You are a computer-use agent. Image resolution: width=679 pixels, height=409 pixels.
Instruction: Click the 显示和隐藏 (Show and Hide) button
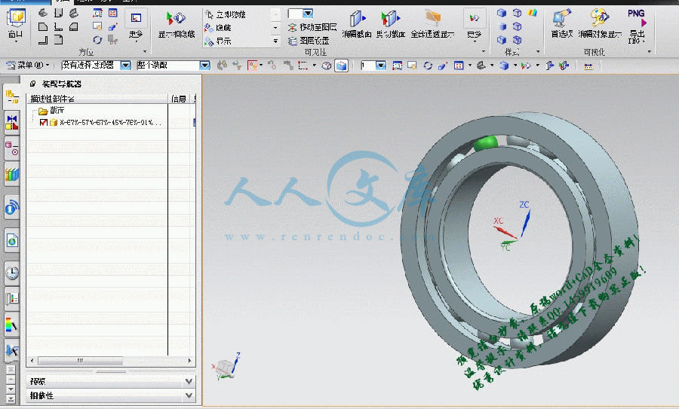[177, 24]
